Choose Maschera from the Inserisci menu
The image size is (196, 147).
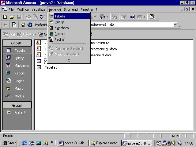69,28
